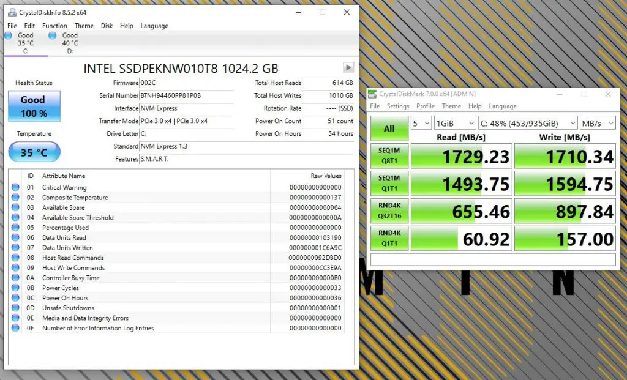627x380 pixels.
Task: Open the unit dropdown showing MB/s
Action: (x=598, y=123)
